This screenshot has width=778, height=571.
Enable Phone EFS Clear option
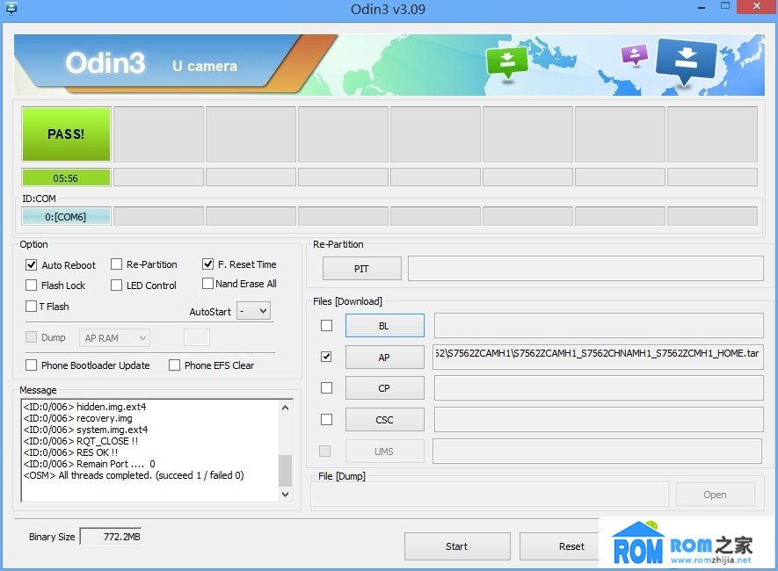pyautogui.click(x=175, y=365)
